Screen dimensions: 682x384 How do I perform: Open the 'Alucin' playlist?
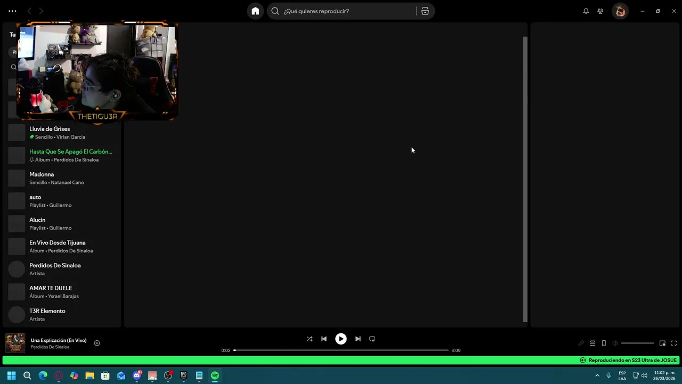point(63,223)
